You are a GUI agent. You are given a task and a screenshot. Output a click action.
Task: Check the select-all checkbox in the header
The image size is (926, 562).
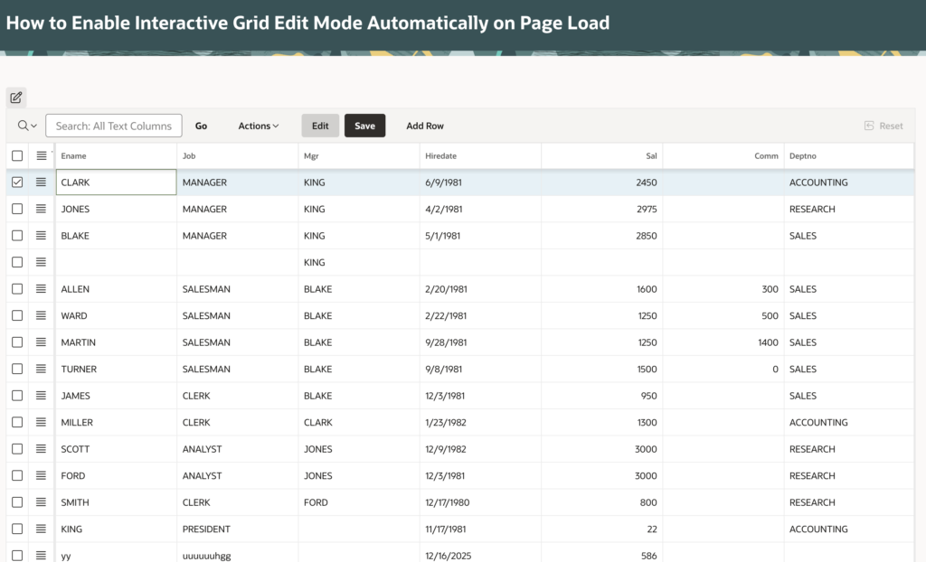point(16,155)
